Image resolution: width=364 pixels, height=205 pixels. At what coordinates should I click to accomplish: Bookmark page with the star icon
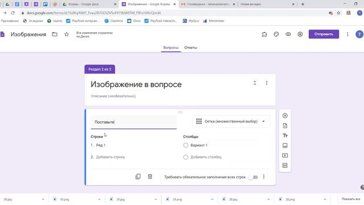click(338, 13)
